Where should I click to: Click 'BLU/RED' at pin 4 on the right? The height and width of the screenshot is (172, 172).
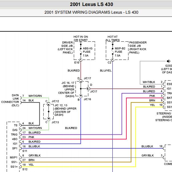(149, 91)
